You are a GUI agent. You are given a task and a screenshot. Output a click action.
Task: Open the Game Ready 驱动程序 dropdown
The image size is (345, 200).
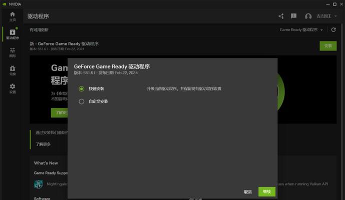[x=301, y=29]
